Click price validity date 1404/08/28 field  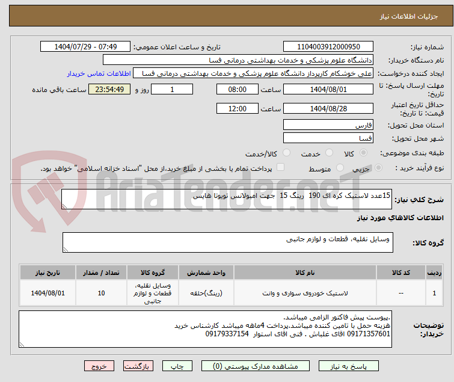tap(328, 108)
